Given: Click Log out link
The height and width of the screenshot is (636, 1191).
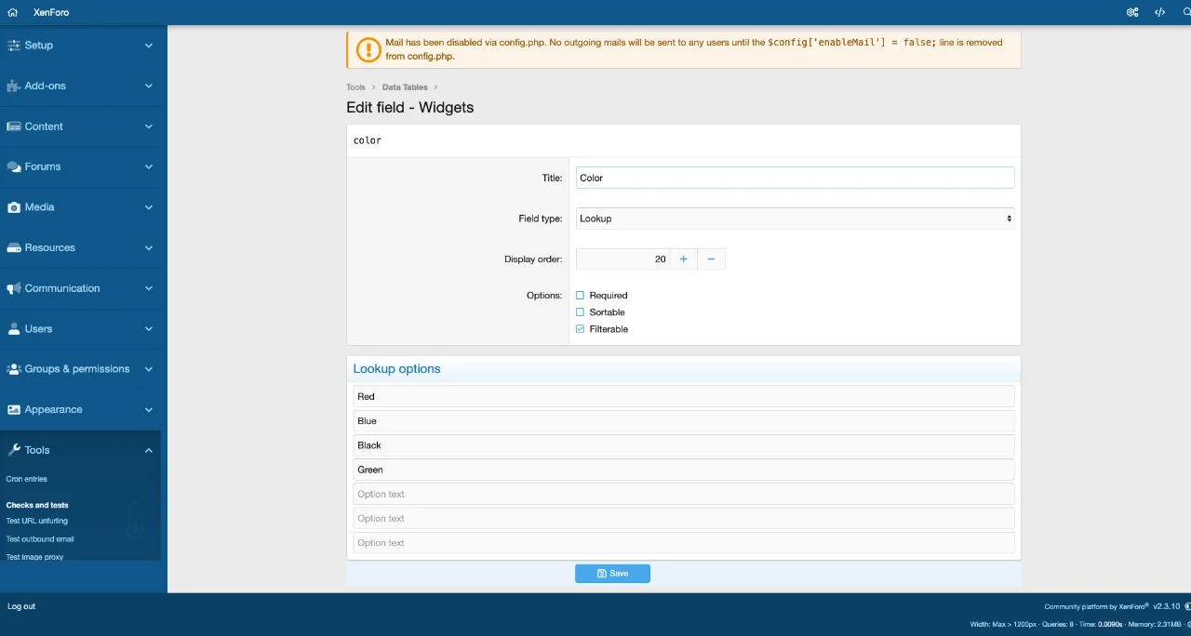Looking at the screenshot, I should [x=21, y=606].
